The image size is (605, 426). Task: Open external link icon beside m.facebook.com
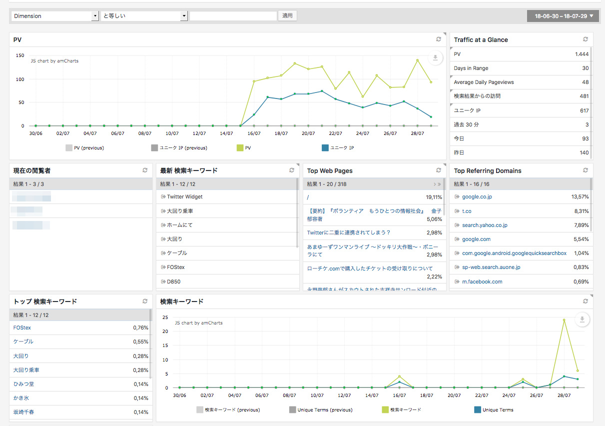click(457, 281)
